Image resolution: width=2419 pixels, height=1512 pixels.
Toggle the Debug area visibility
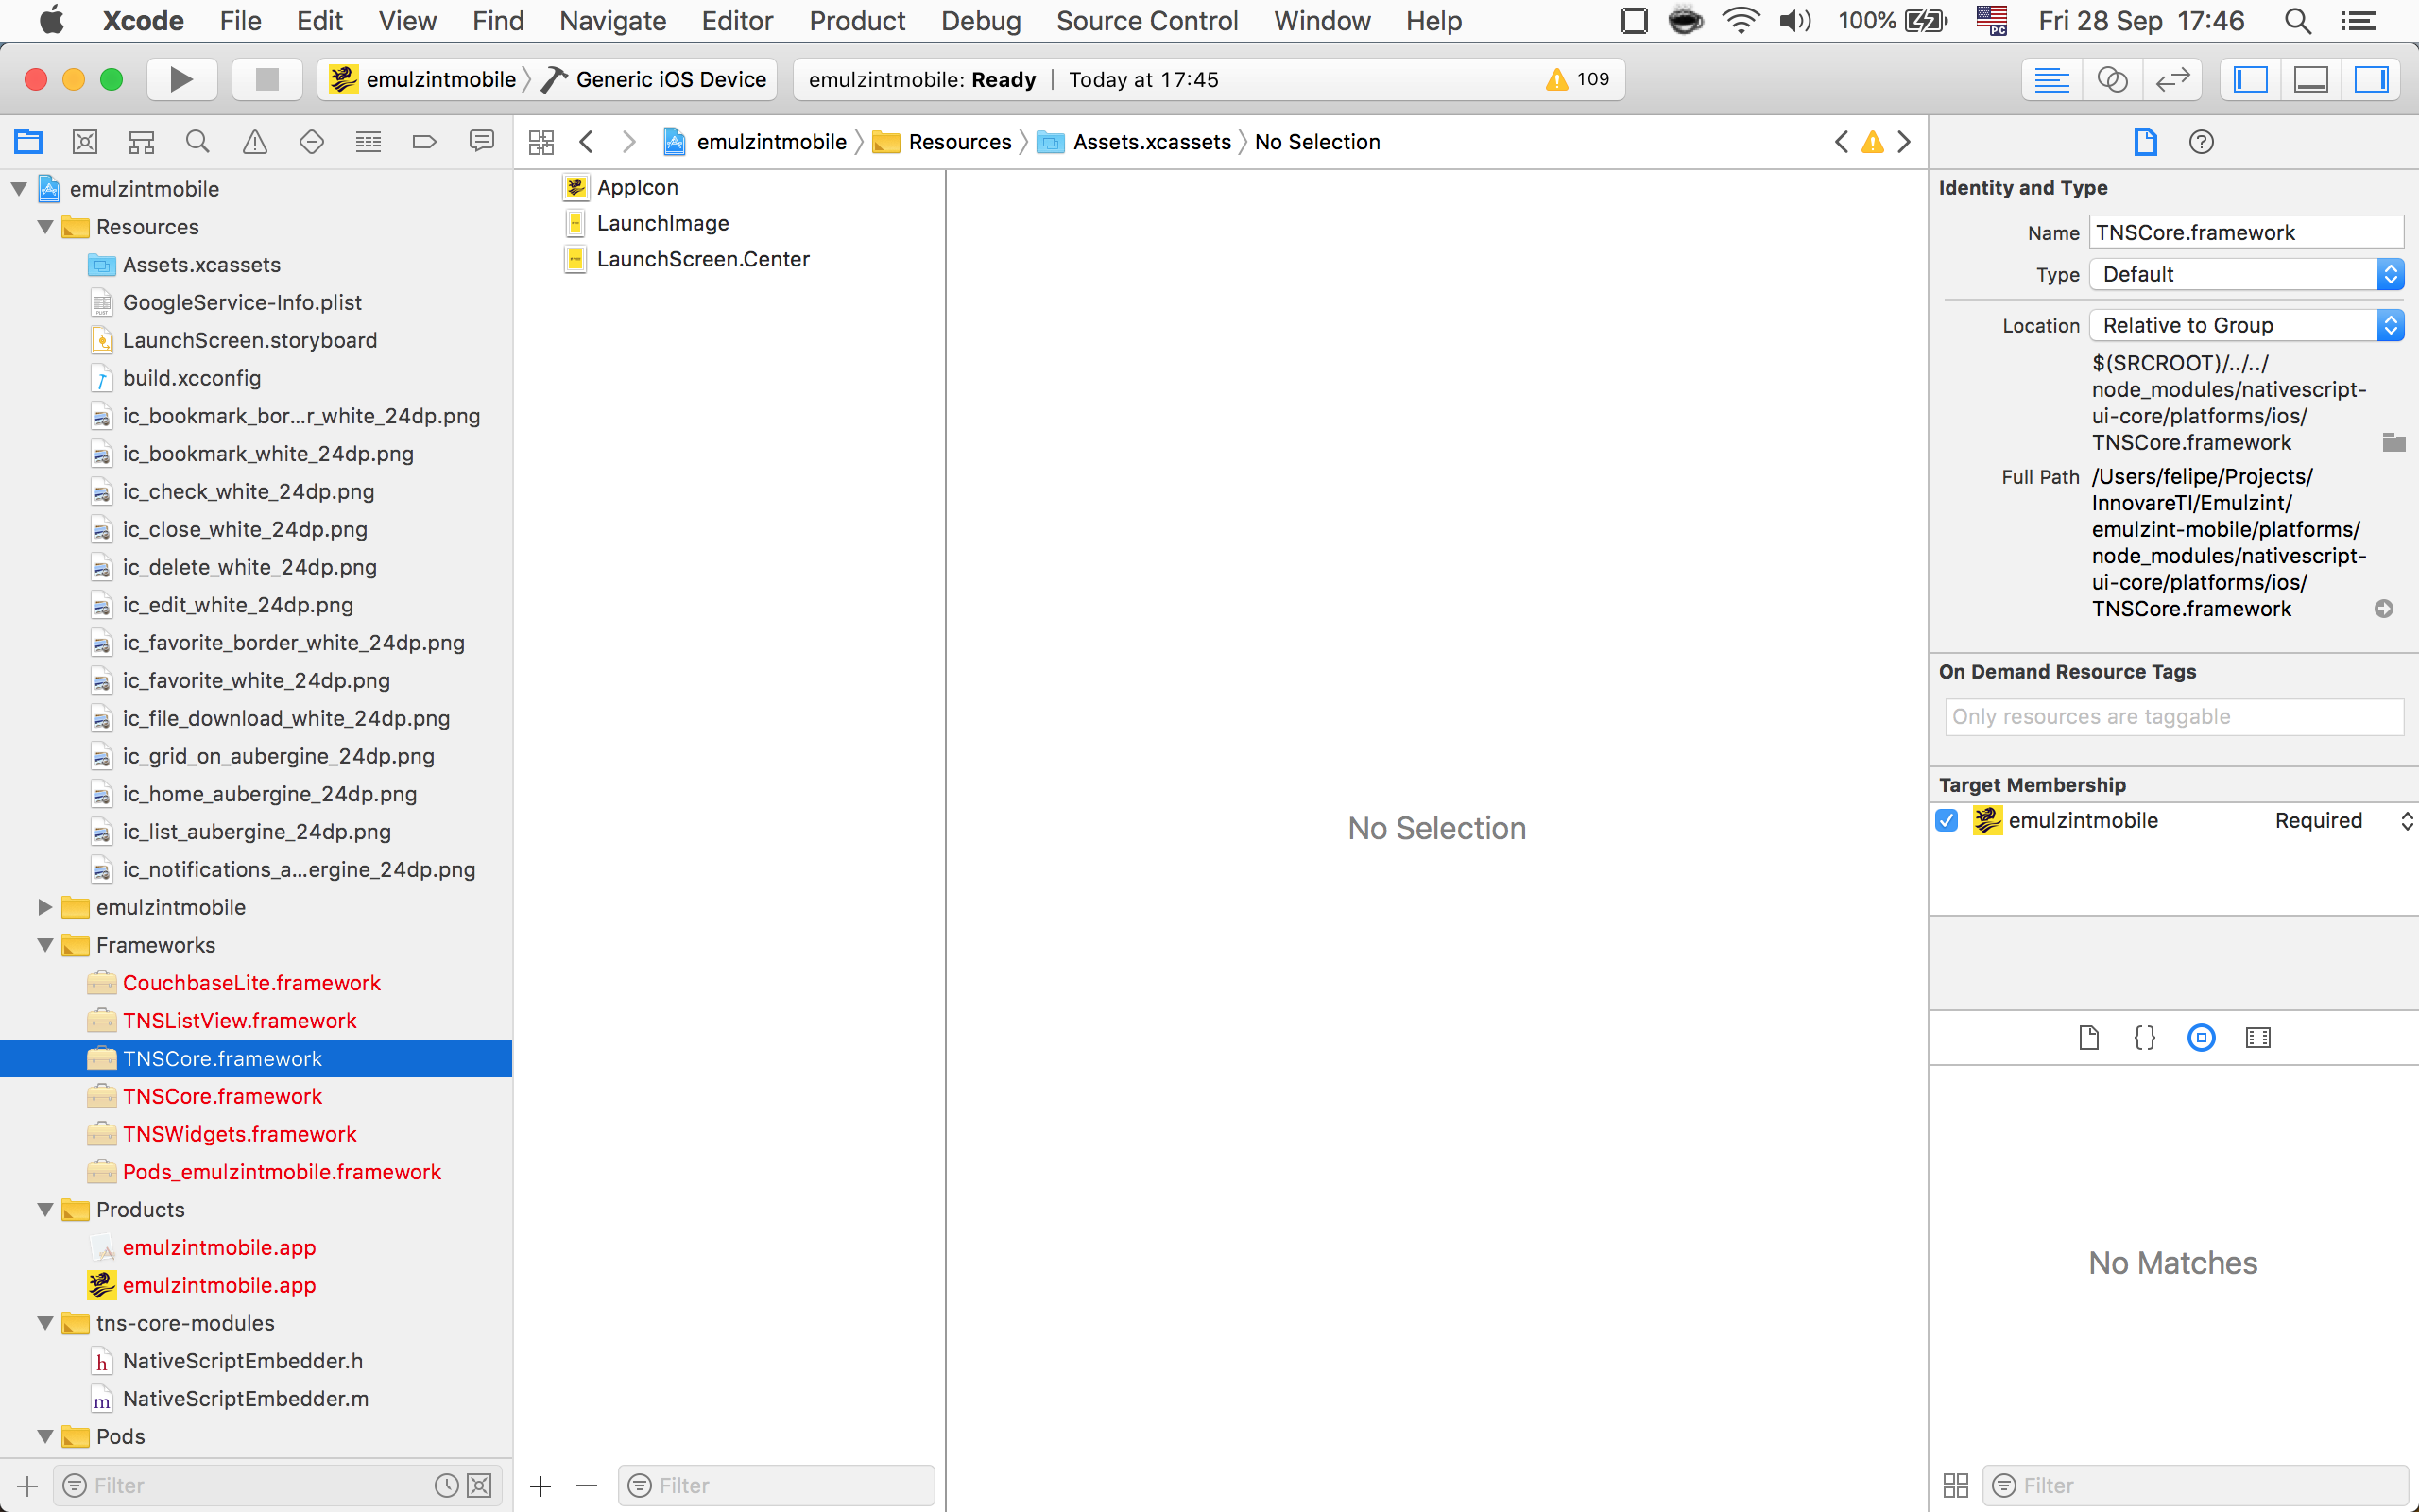pos(2310,79)
